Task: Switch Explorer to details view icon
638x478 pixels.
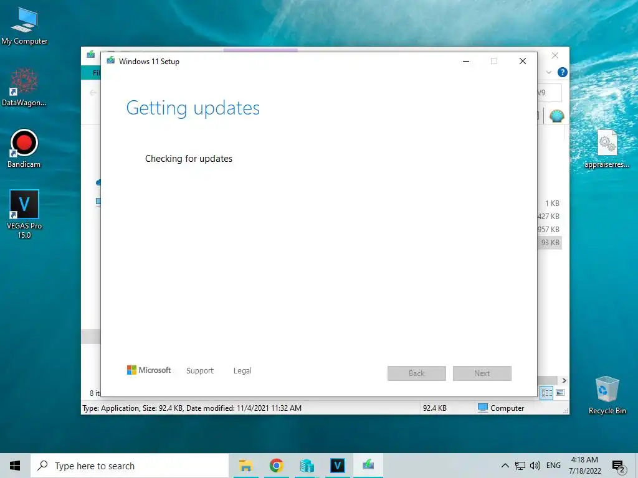Action: 546,393
